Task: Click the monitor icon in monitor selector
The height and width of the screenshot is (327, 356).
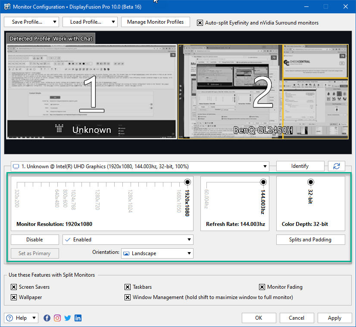Action: pyautogui.click(x=16, y=167)
